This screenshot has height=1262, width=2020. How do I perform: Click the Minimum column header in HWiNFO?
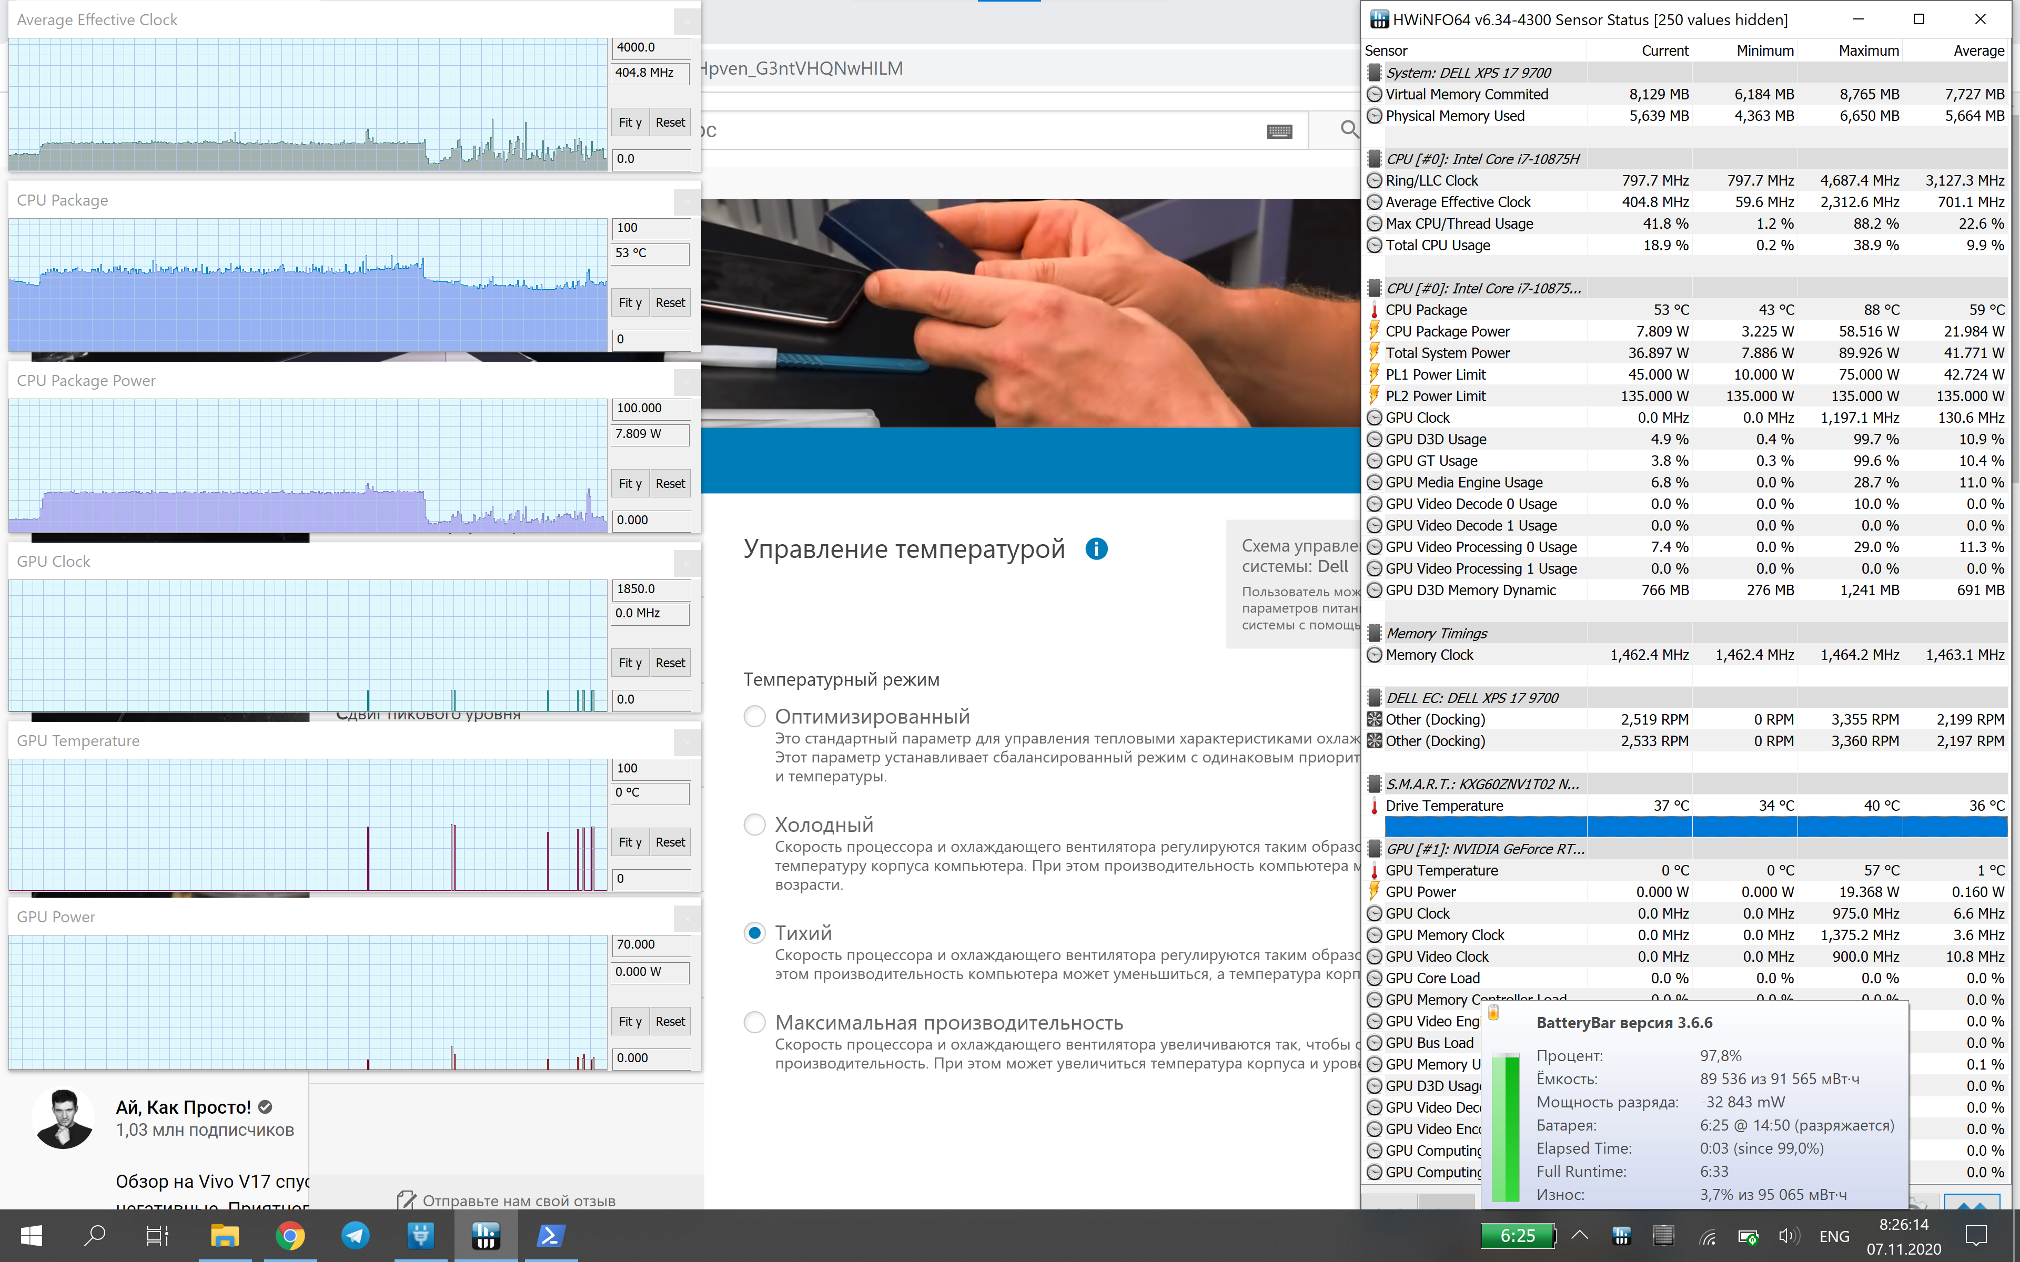pos(1764,51)
